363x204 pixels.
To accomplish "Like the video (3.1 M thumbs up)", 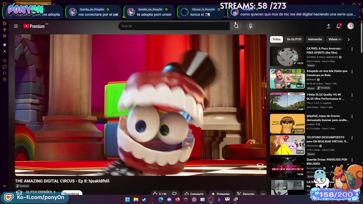I will 159,194.
